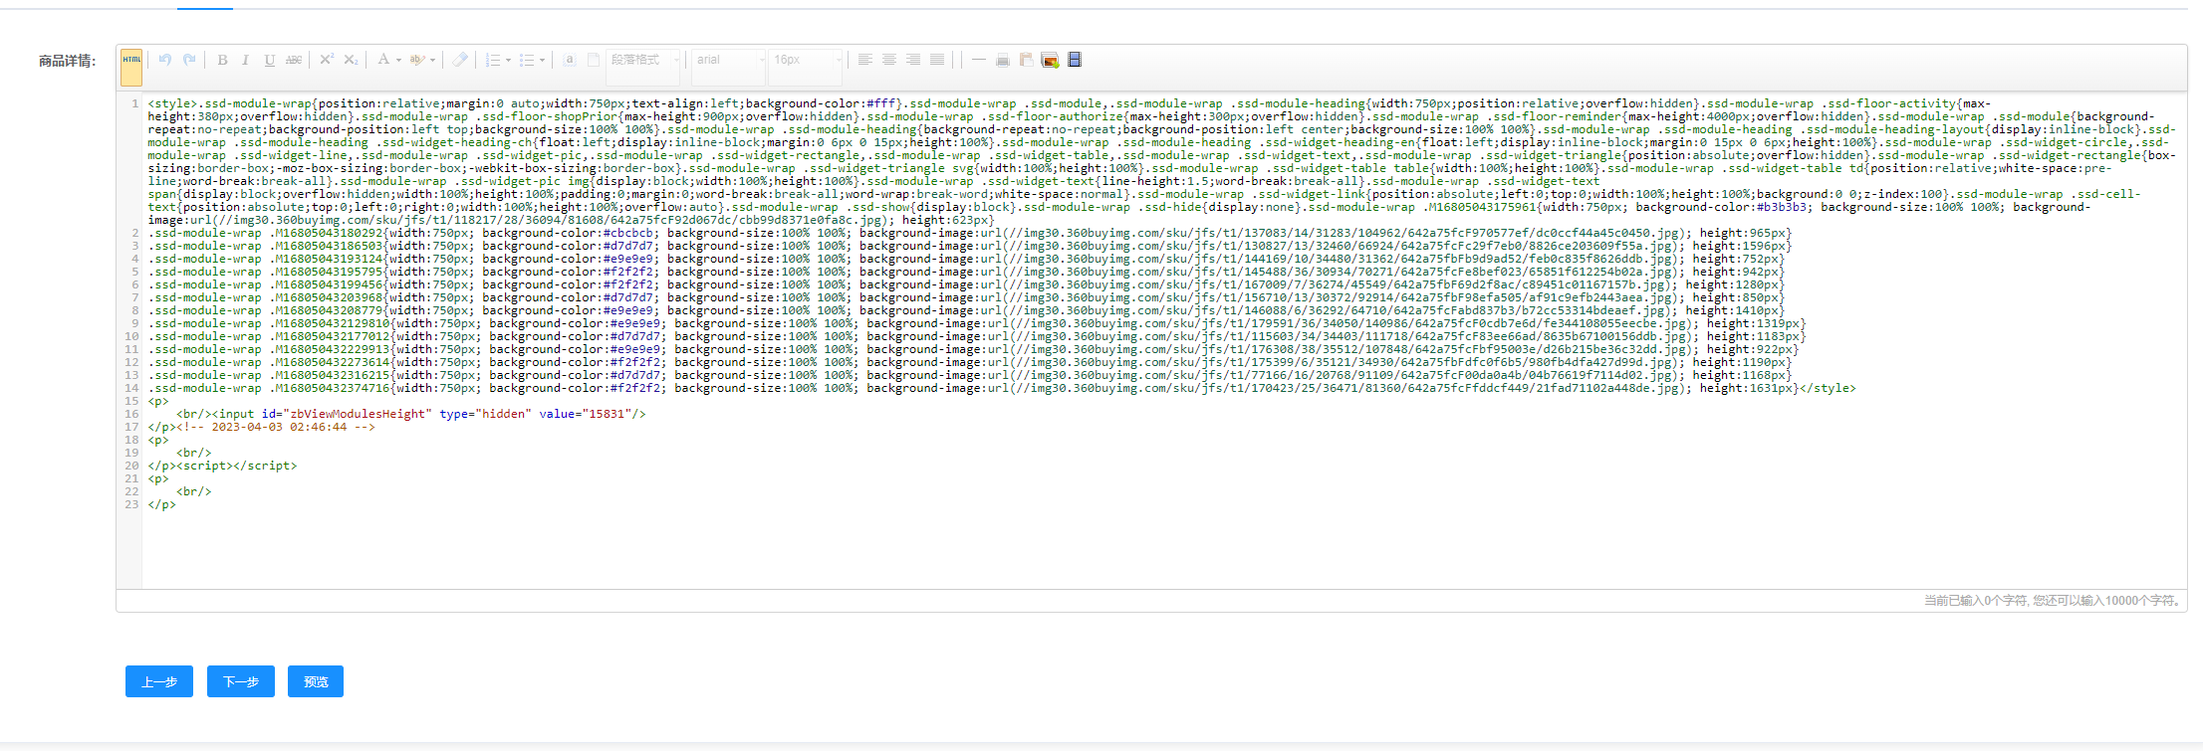
Task: Click the select all icon
Action: click(569, 60)
